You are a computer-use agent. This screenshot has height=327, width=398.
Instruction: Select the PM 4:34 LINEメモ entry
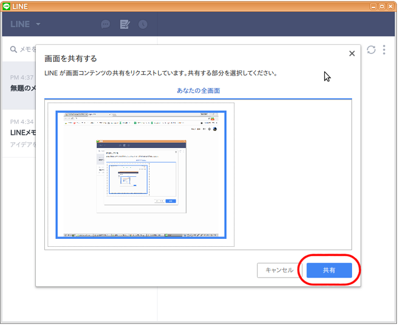pos(19,134)
